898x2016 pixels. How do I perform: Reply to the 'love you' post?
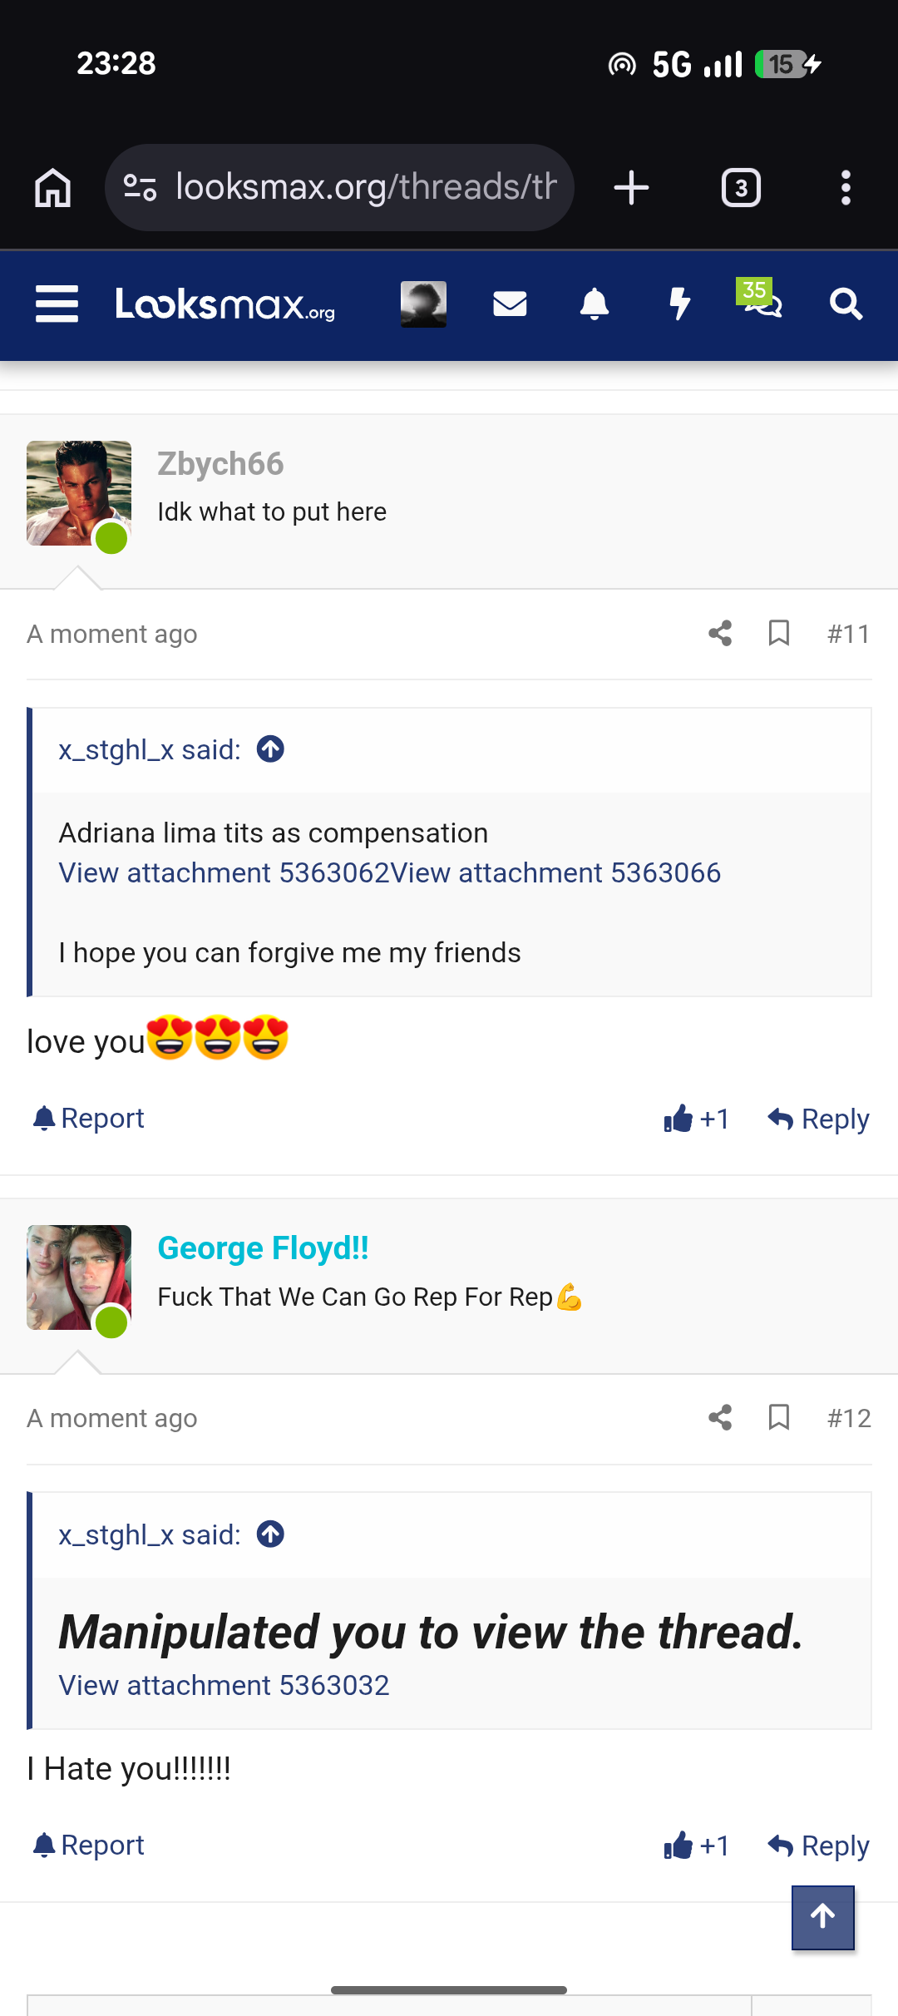[x=818, y=1119]
